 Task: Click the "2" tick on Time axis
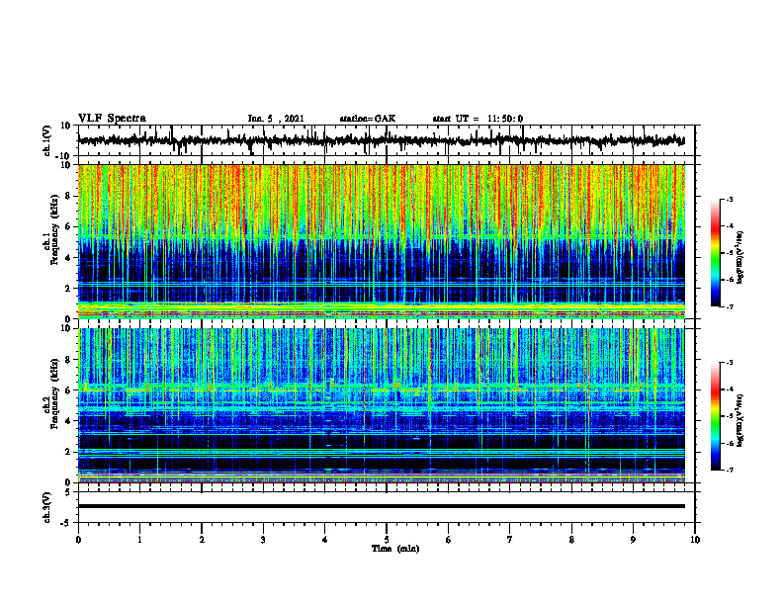[x=202, y=540]
